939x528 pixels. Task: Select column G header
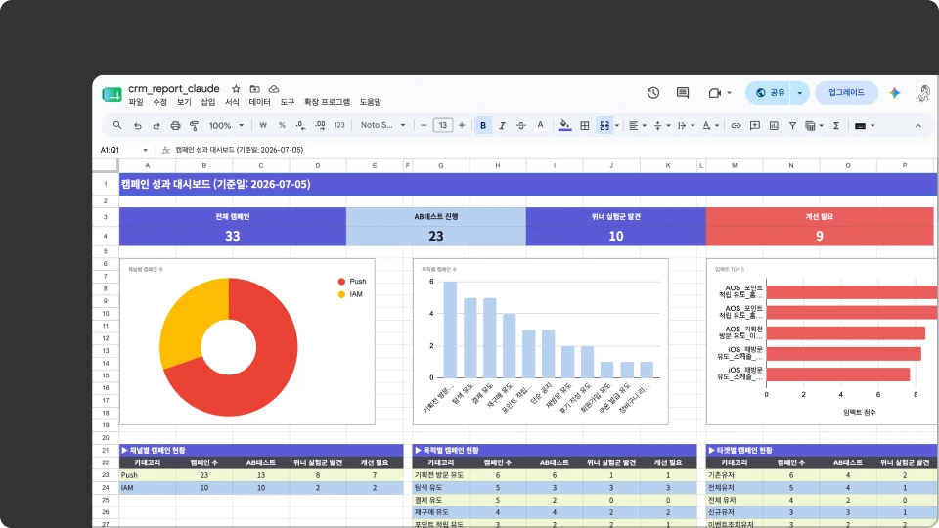[441, 165]
